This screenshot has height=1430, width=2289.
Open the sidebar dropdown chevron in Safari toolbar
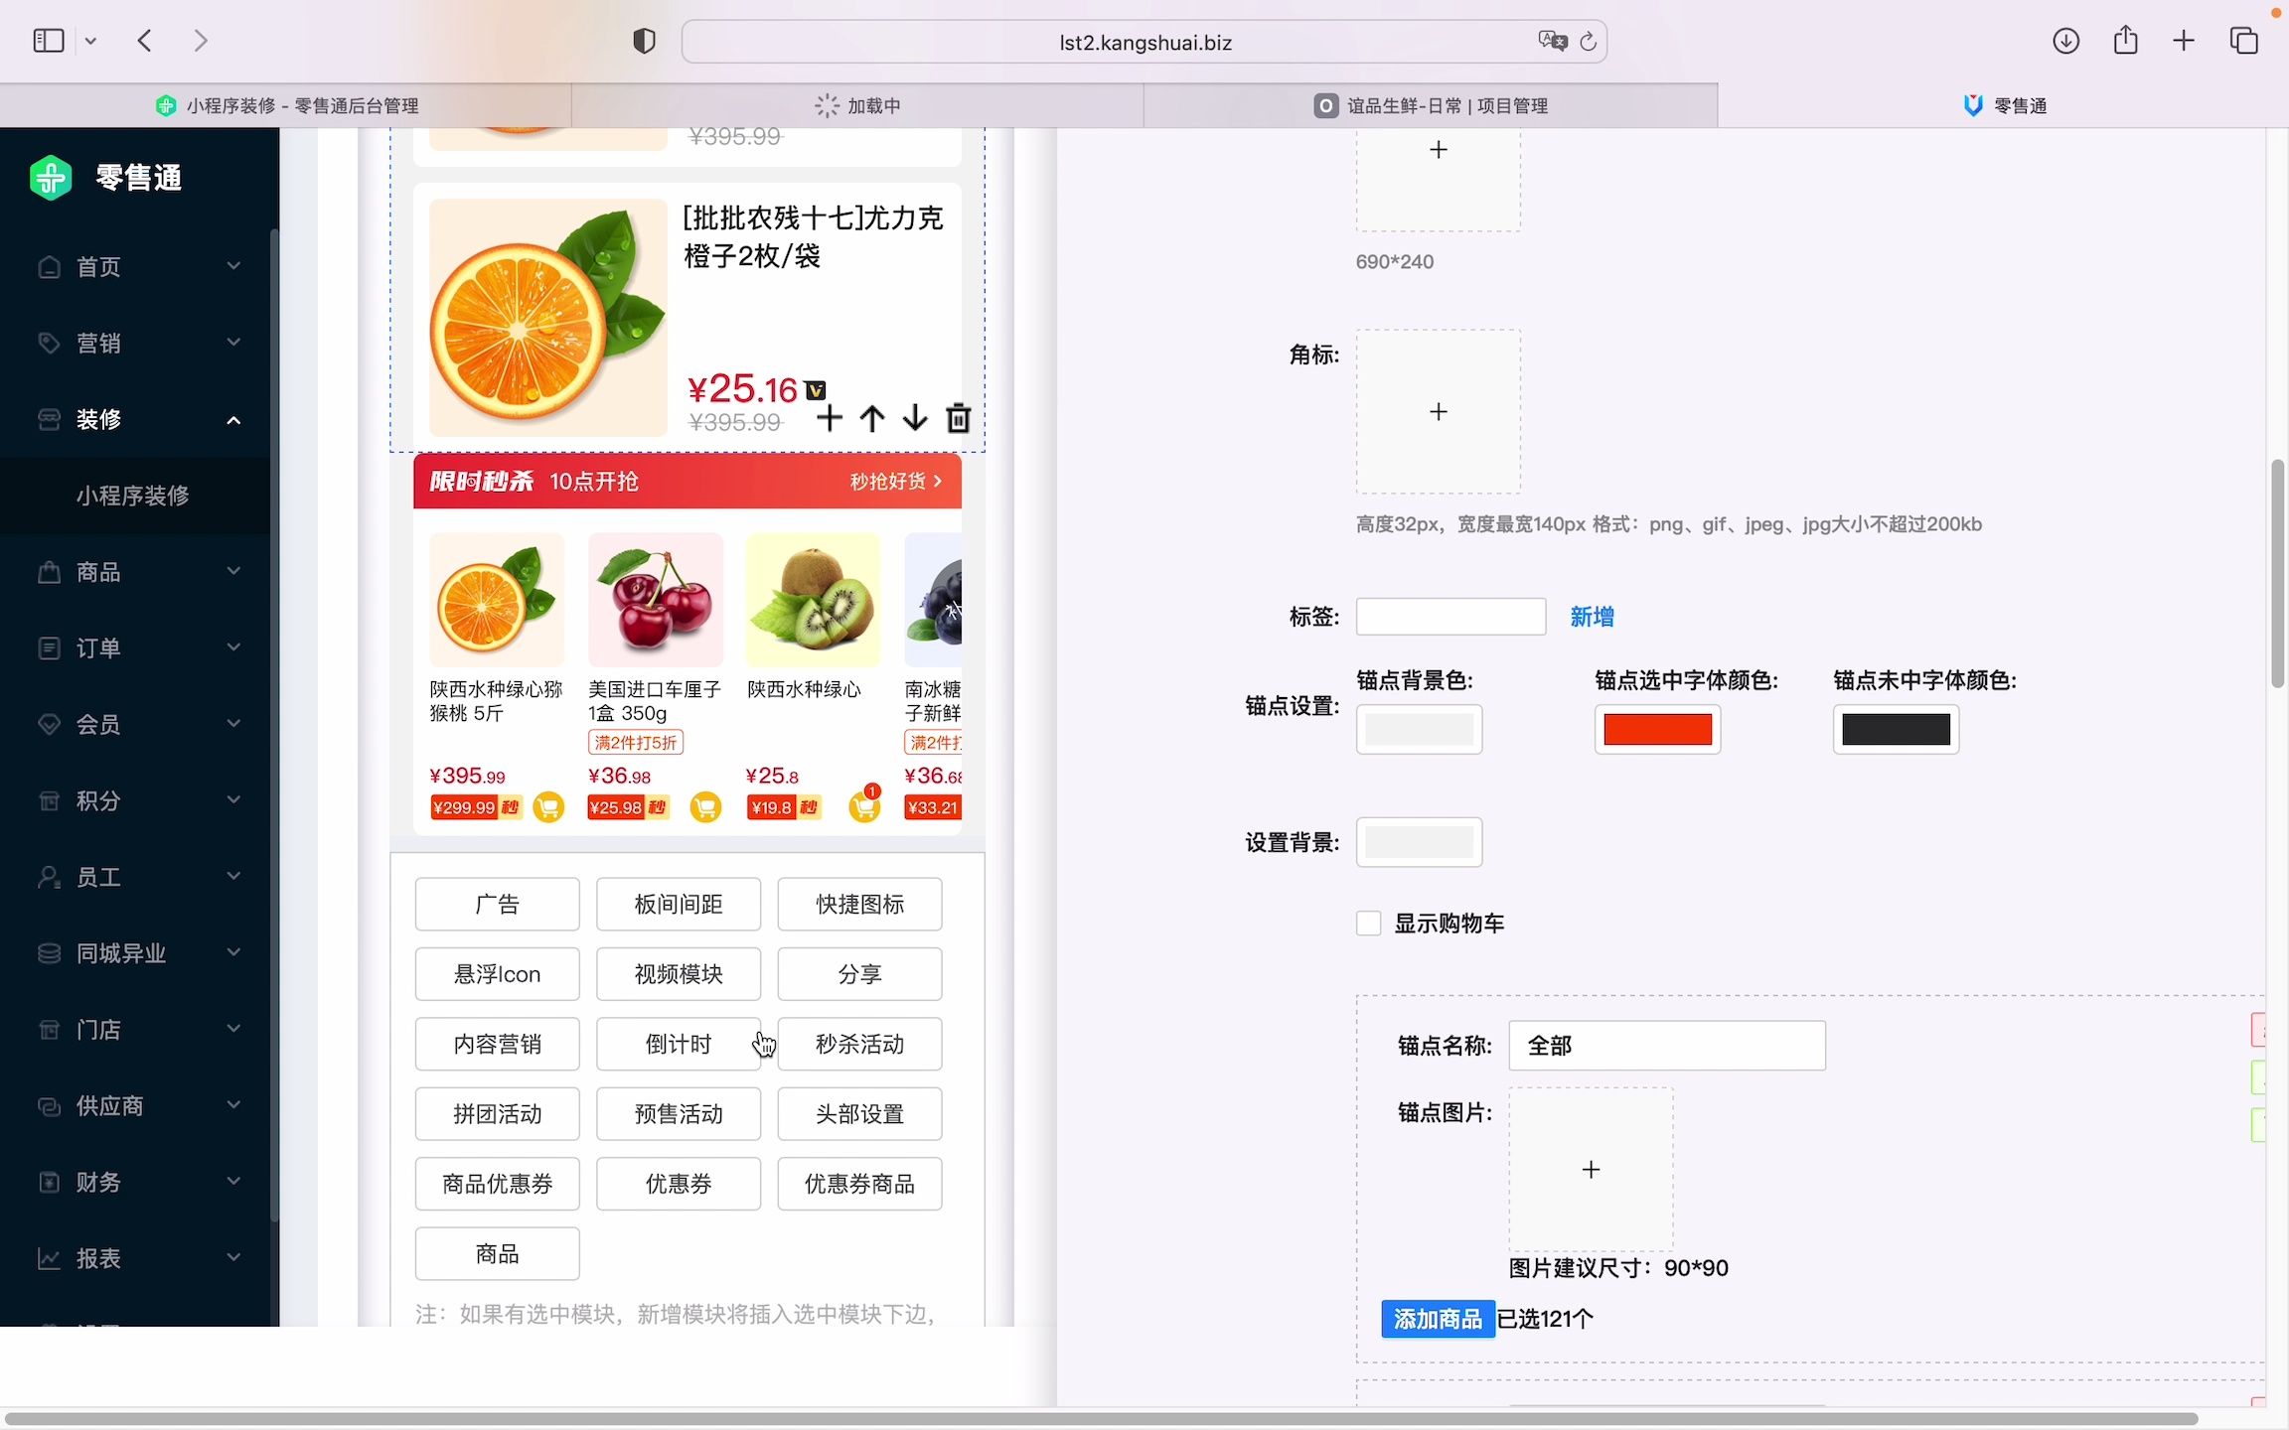click(x=90, y=42)
